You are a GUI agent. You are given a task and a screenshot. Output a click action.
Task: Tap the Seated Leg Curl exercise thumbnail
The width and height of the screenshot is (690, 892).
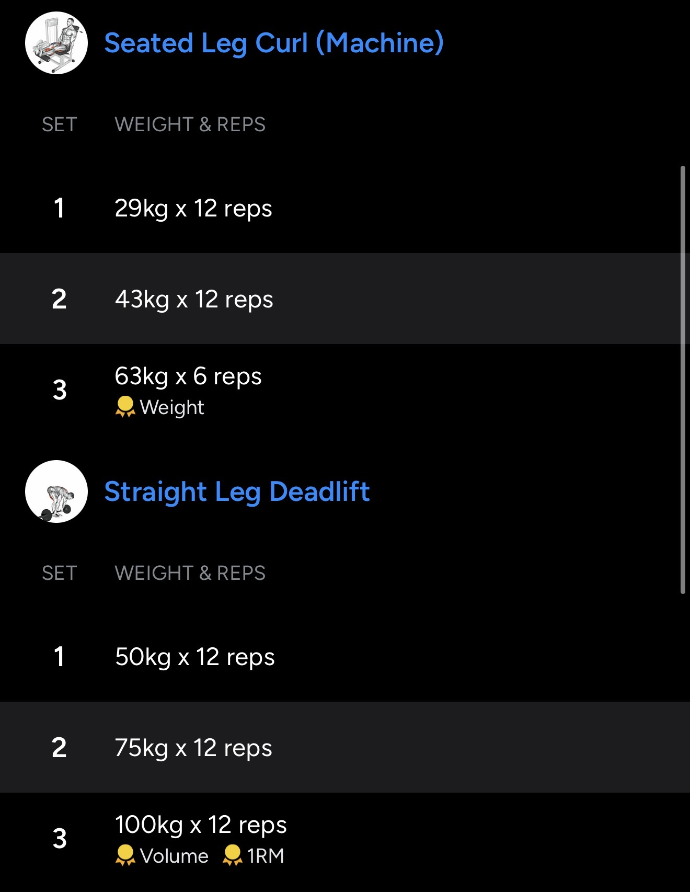[56, 43]
